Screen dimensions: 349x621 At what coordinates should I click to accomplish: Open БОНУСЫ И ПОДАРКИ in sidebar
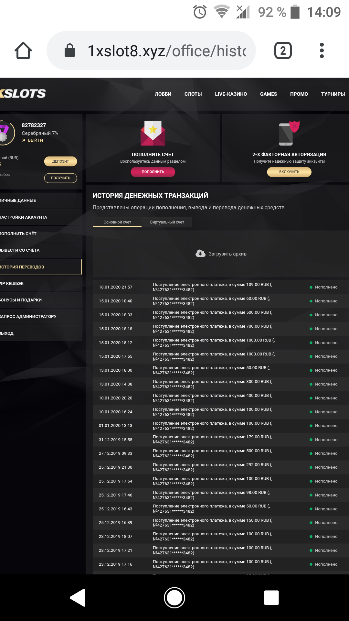pos(41,300)
